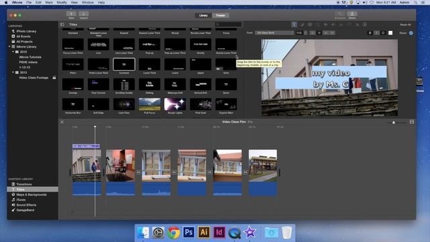Open the iMovie star icon in Dock

pyautogui.click(x=250, y=233)
